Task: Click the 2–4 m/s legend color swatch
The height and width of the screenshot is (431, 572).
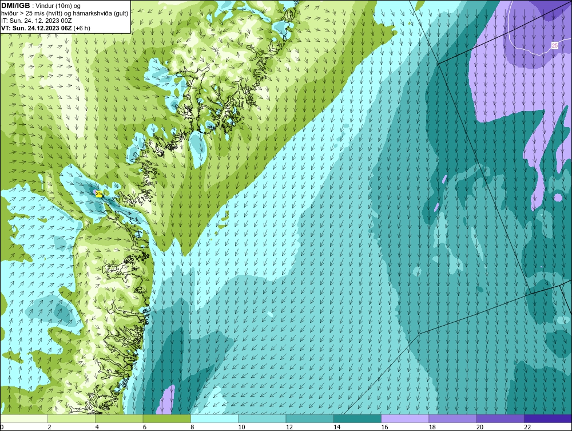Action: tap(71, 418)
